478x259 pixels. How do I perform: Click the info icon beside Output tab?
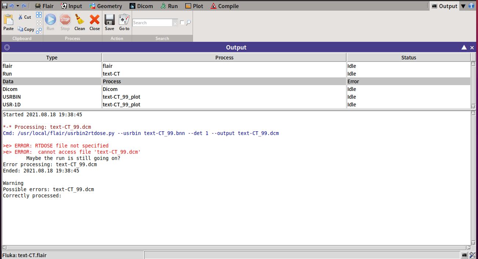coord(472,6)
